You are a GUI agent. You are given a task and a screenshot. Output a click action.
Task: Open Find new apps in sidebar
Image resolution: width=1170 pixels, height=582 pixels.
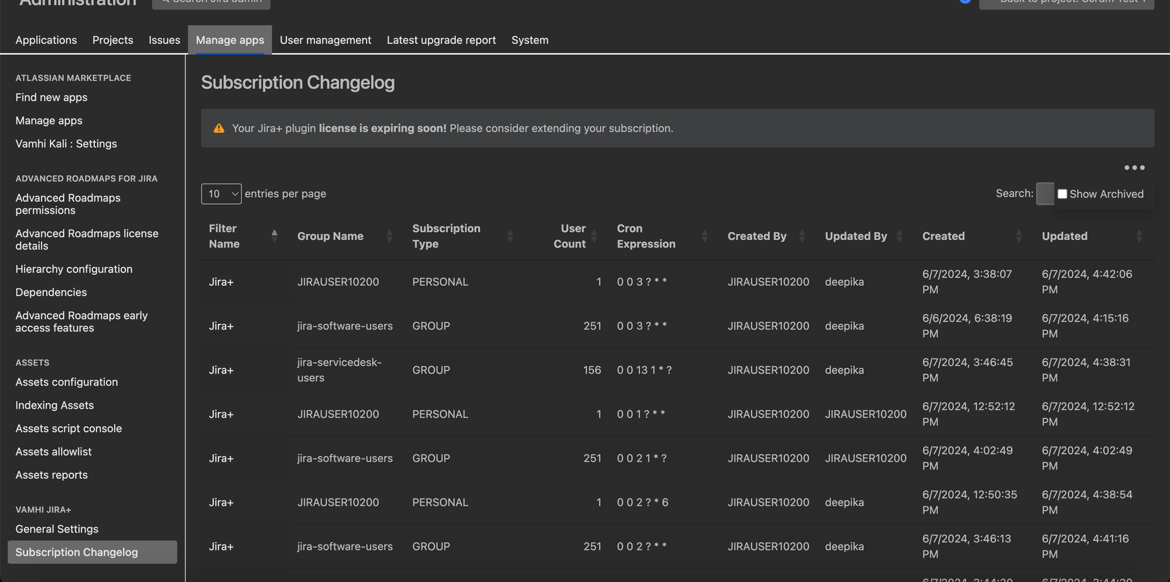pyautogui.click(x=51, y=98)
